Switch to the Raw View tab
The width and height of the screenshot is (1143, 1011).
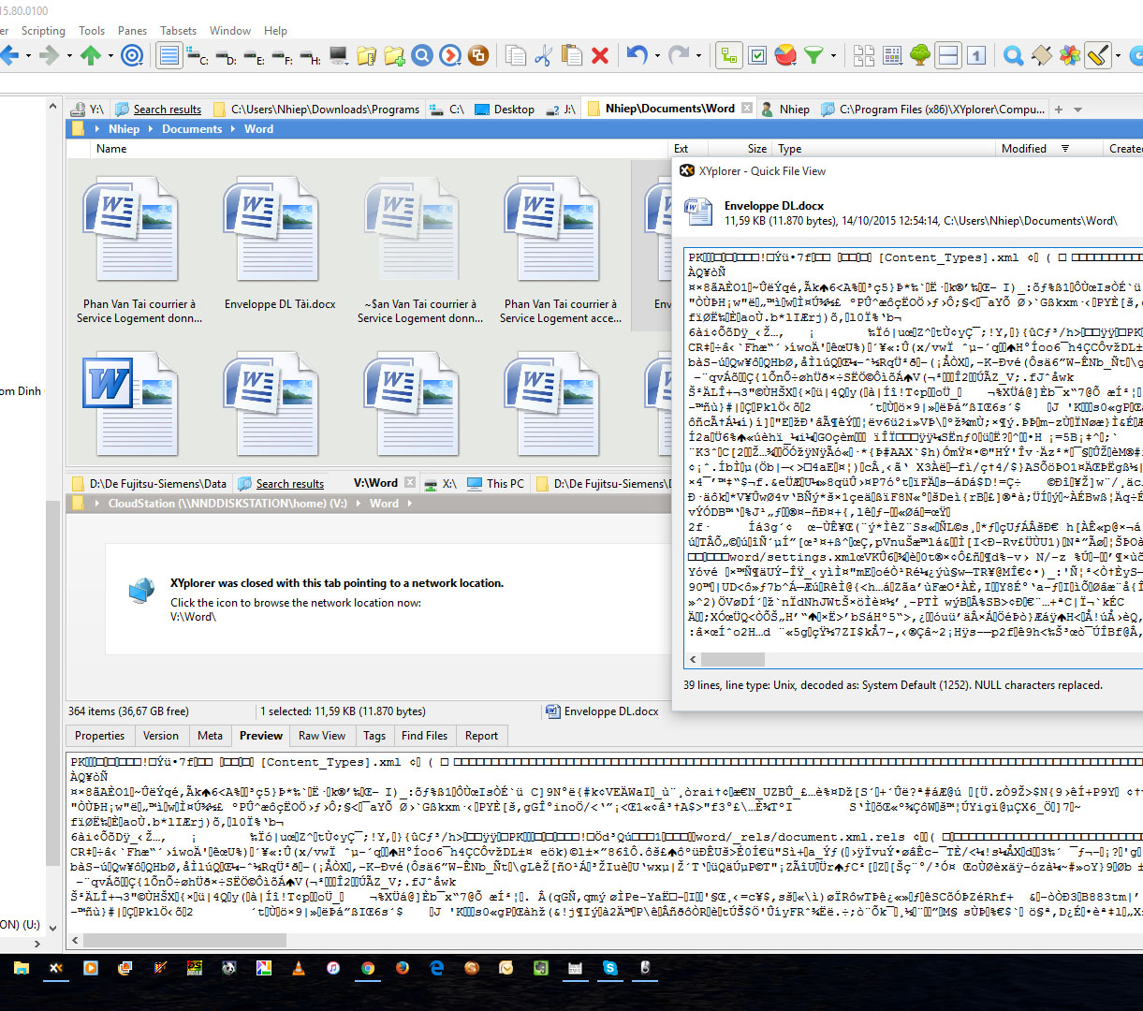[x=321, y=736]
